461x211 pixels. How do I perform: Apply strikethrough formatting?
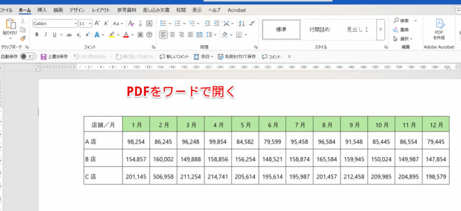(69, 35)
